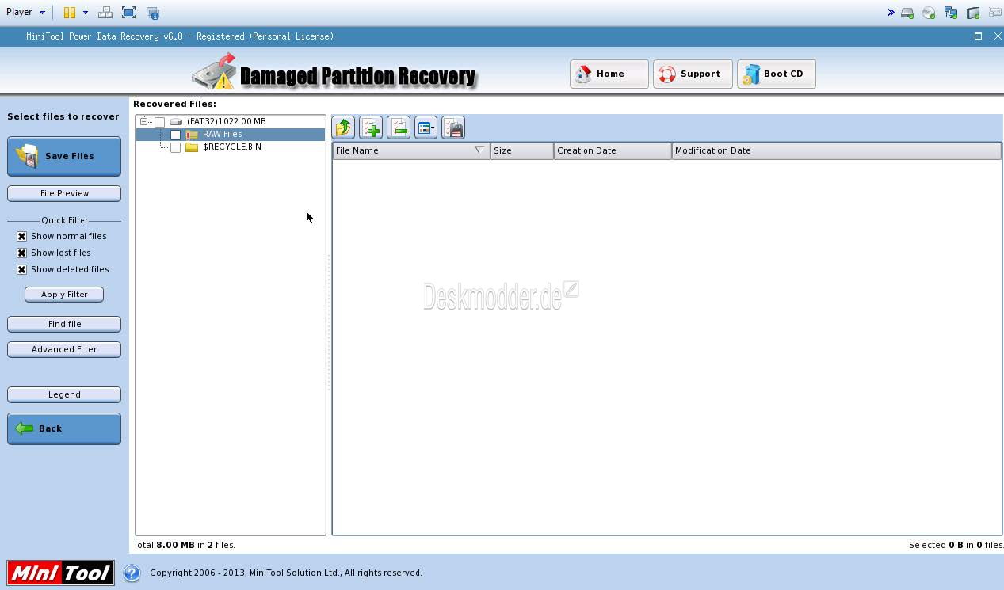
Task: Click the Apply Filter button
Action: (64, 295)
